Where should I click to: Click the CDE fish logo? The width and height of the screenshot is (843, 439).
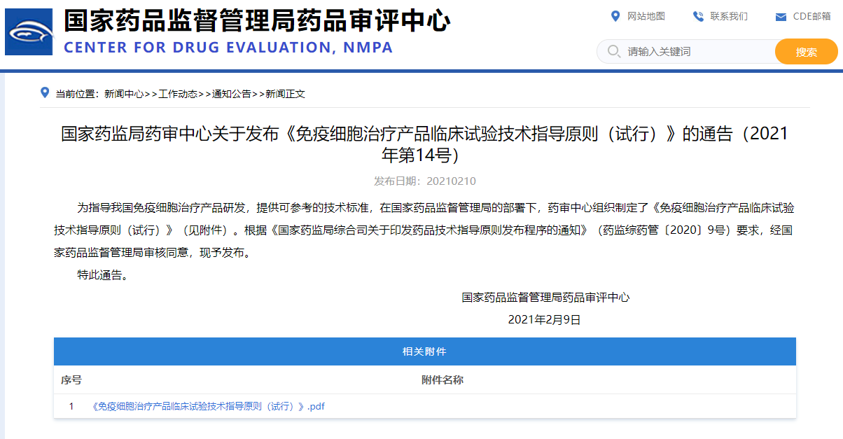click(x=29, y=32)
